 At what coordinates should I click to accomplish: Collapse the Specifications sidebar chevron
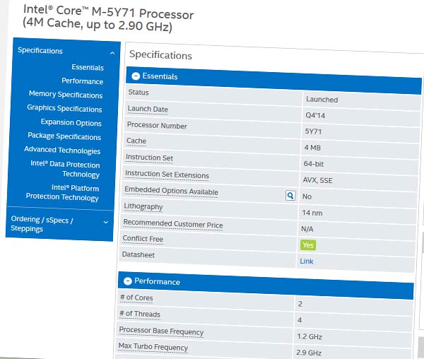(112, 53)
